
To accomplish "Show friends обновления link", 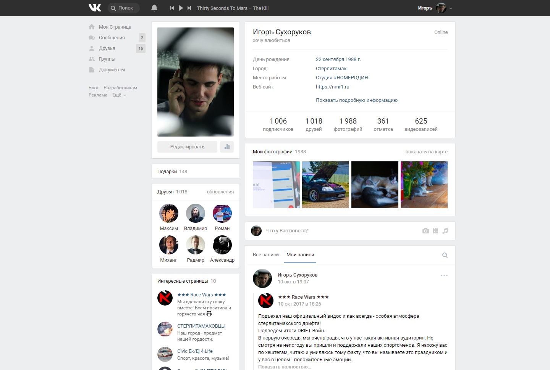I will (220, 192).
